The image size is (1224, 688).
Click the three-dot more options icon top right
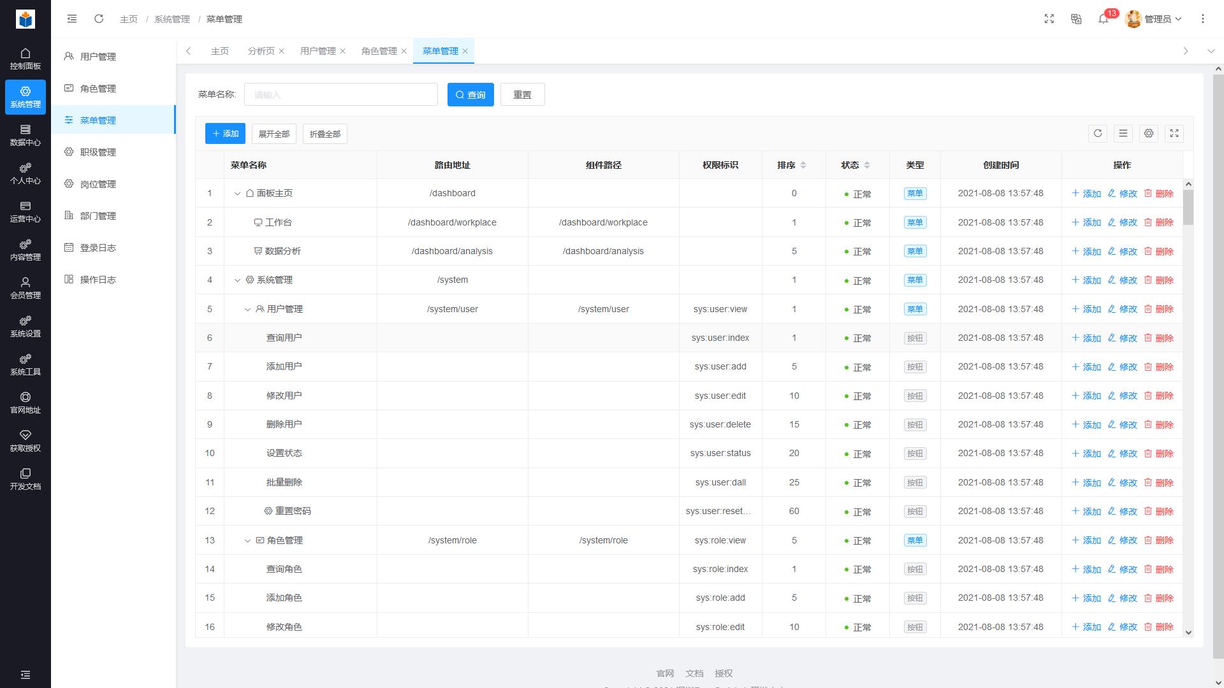pyautogui.click(x=1204, y=19)
